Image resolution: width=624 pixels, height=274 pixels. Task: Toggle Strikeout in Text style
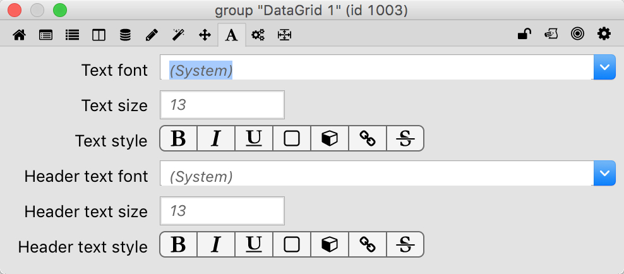coord(405,138)
